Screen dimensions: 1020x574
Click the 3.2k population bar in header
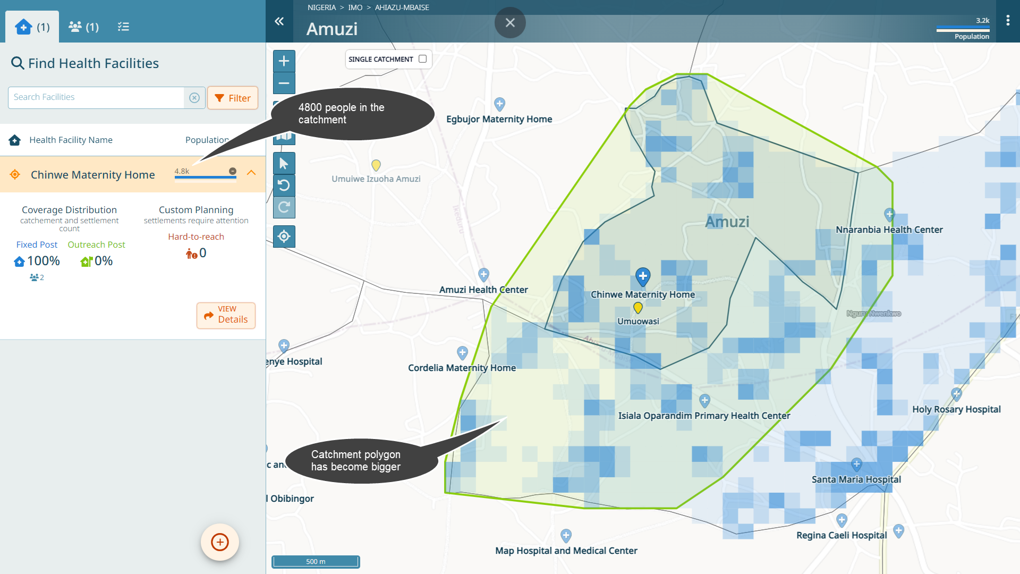point(963,29)
